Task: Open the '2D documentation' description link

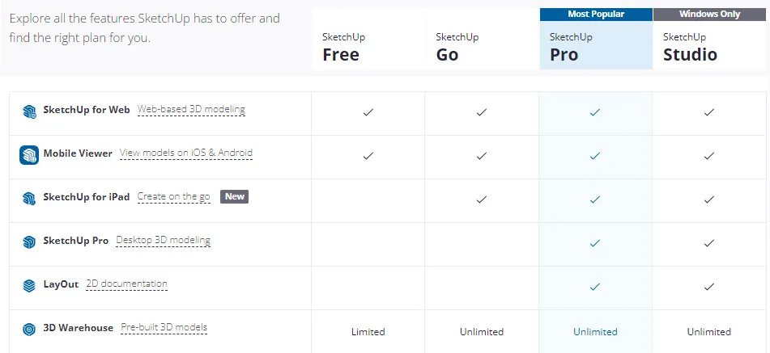Action: [x=126, y=284]
